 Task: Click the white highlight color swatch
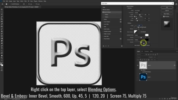[x=147, y=35]
